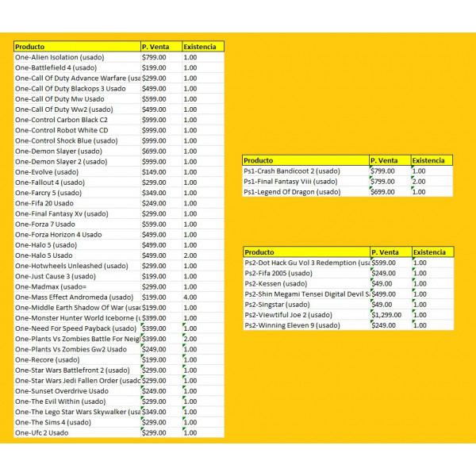Select One-The Evil Within (usado)

click(x=77, y=401)
